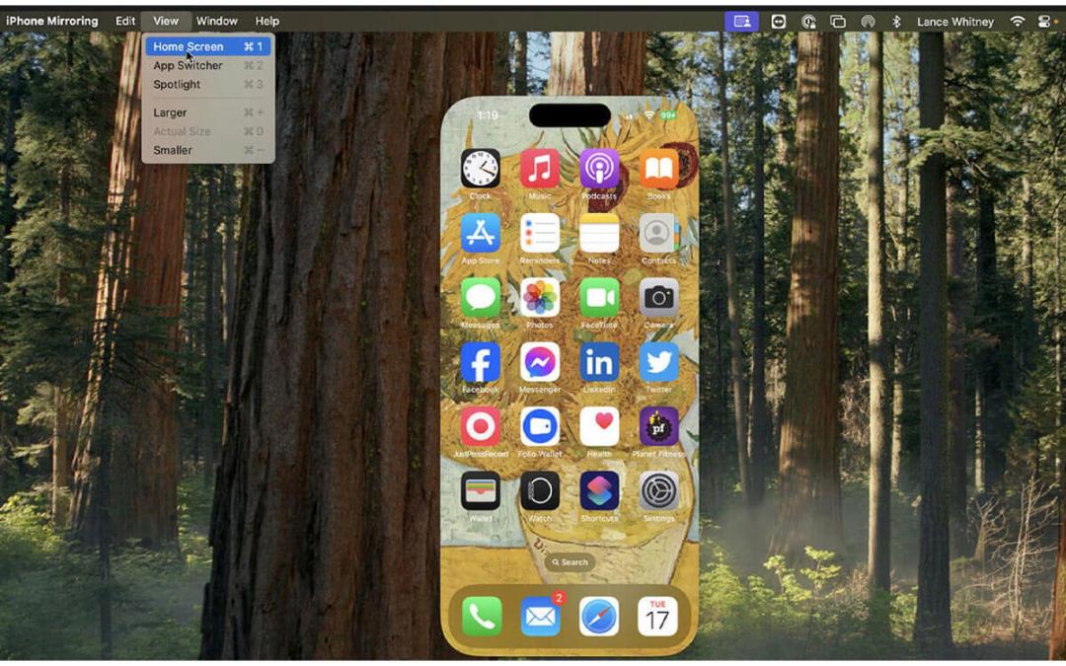Open the Calendar app showing 17
This screenshot has height=666, width=1066.
pyautogui.click(x=657, y=617)
